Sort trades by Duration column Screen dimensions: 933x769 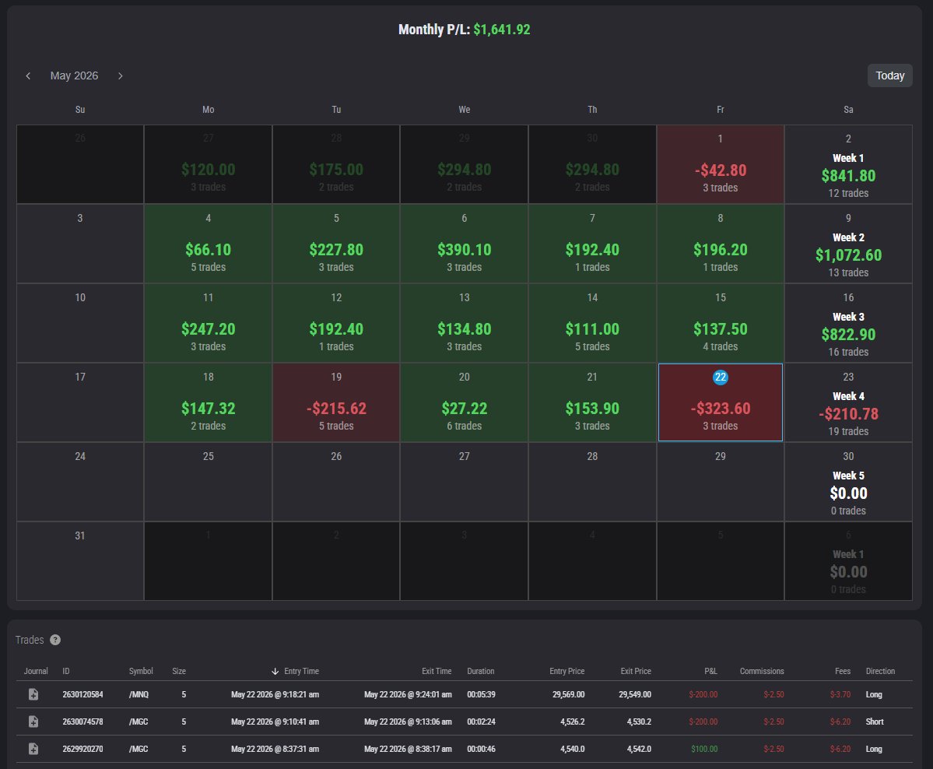[x=481, y=671]
